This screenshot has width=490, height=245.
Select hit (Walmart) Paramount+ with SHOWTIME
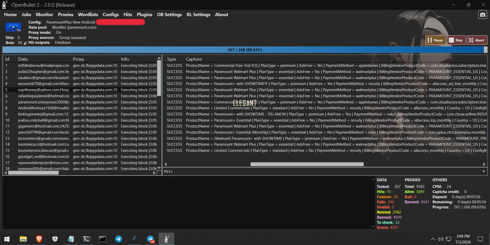click(x=325, y=139)
